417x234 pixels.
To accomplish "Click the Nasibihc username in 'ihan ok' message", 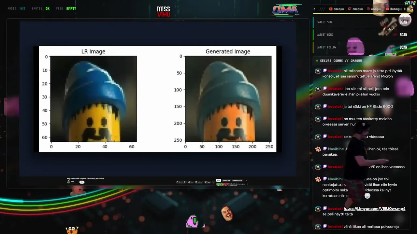I will coord(336,149).
